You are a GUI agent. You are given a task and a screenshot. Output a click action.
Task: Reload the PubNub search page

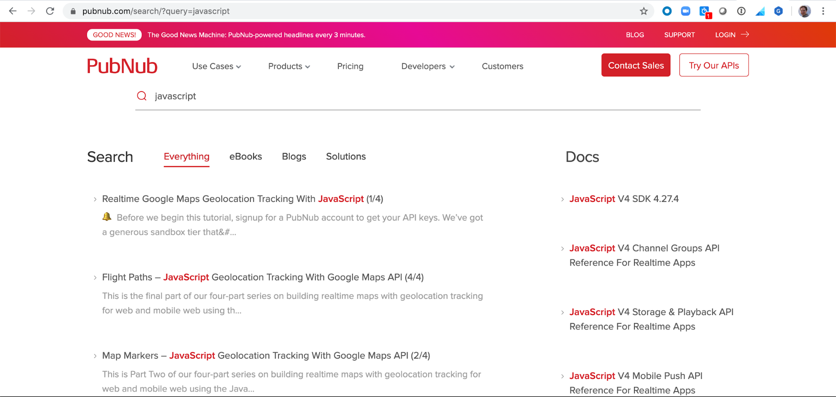point(50,11)
